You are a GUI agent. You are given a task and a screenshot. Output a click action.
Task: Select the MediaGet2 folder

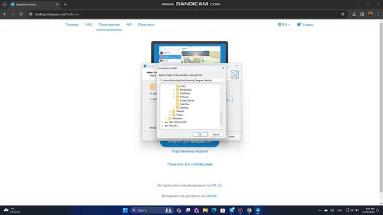pyautogui.click(x=186, y=90)
